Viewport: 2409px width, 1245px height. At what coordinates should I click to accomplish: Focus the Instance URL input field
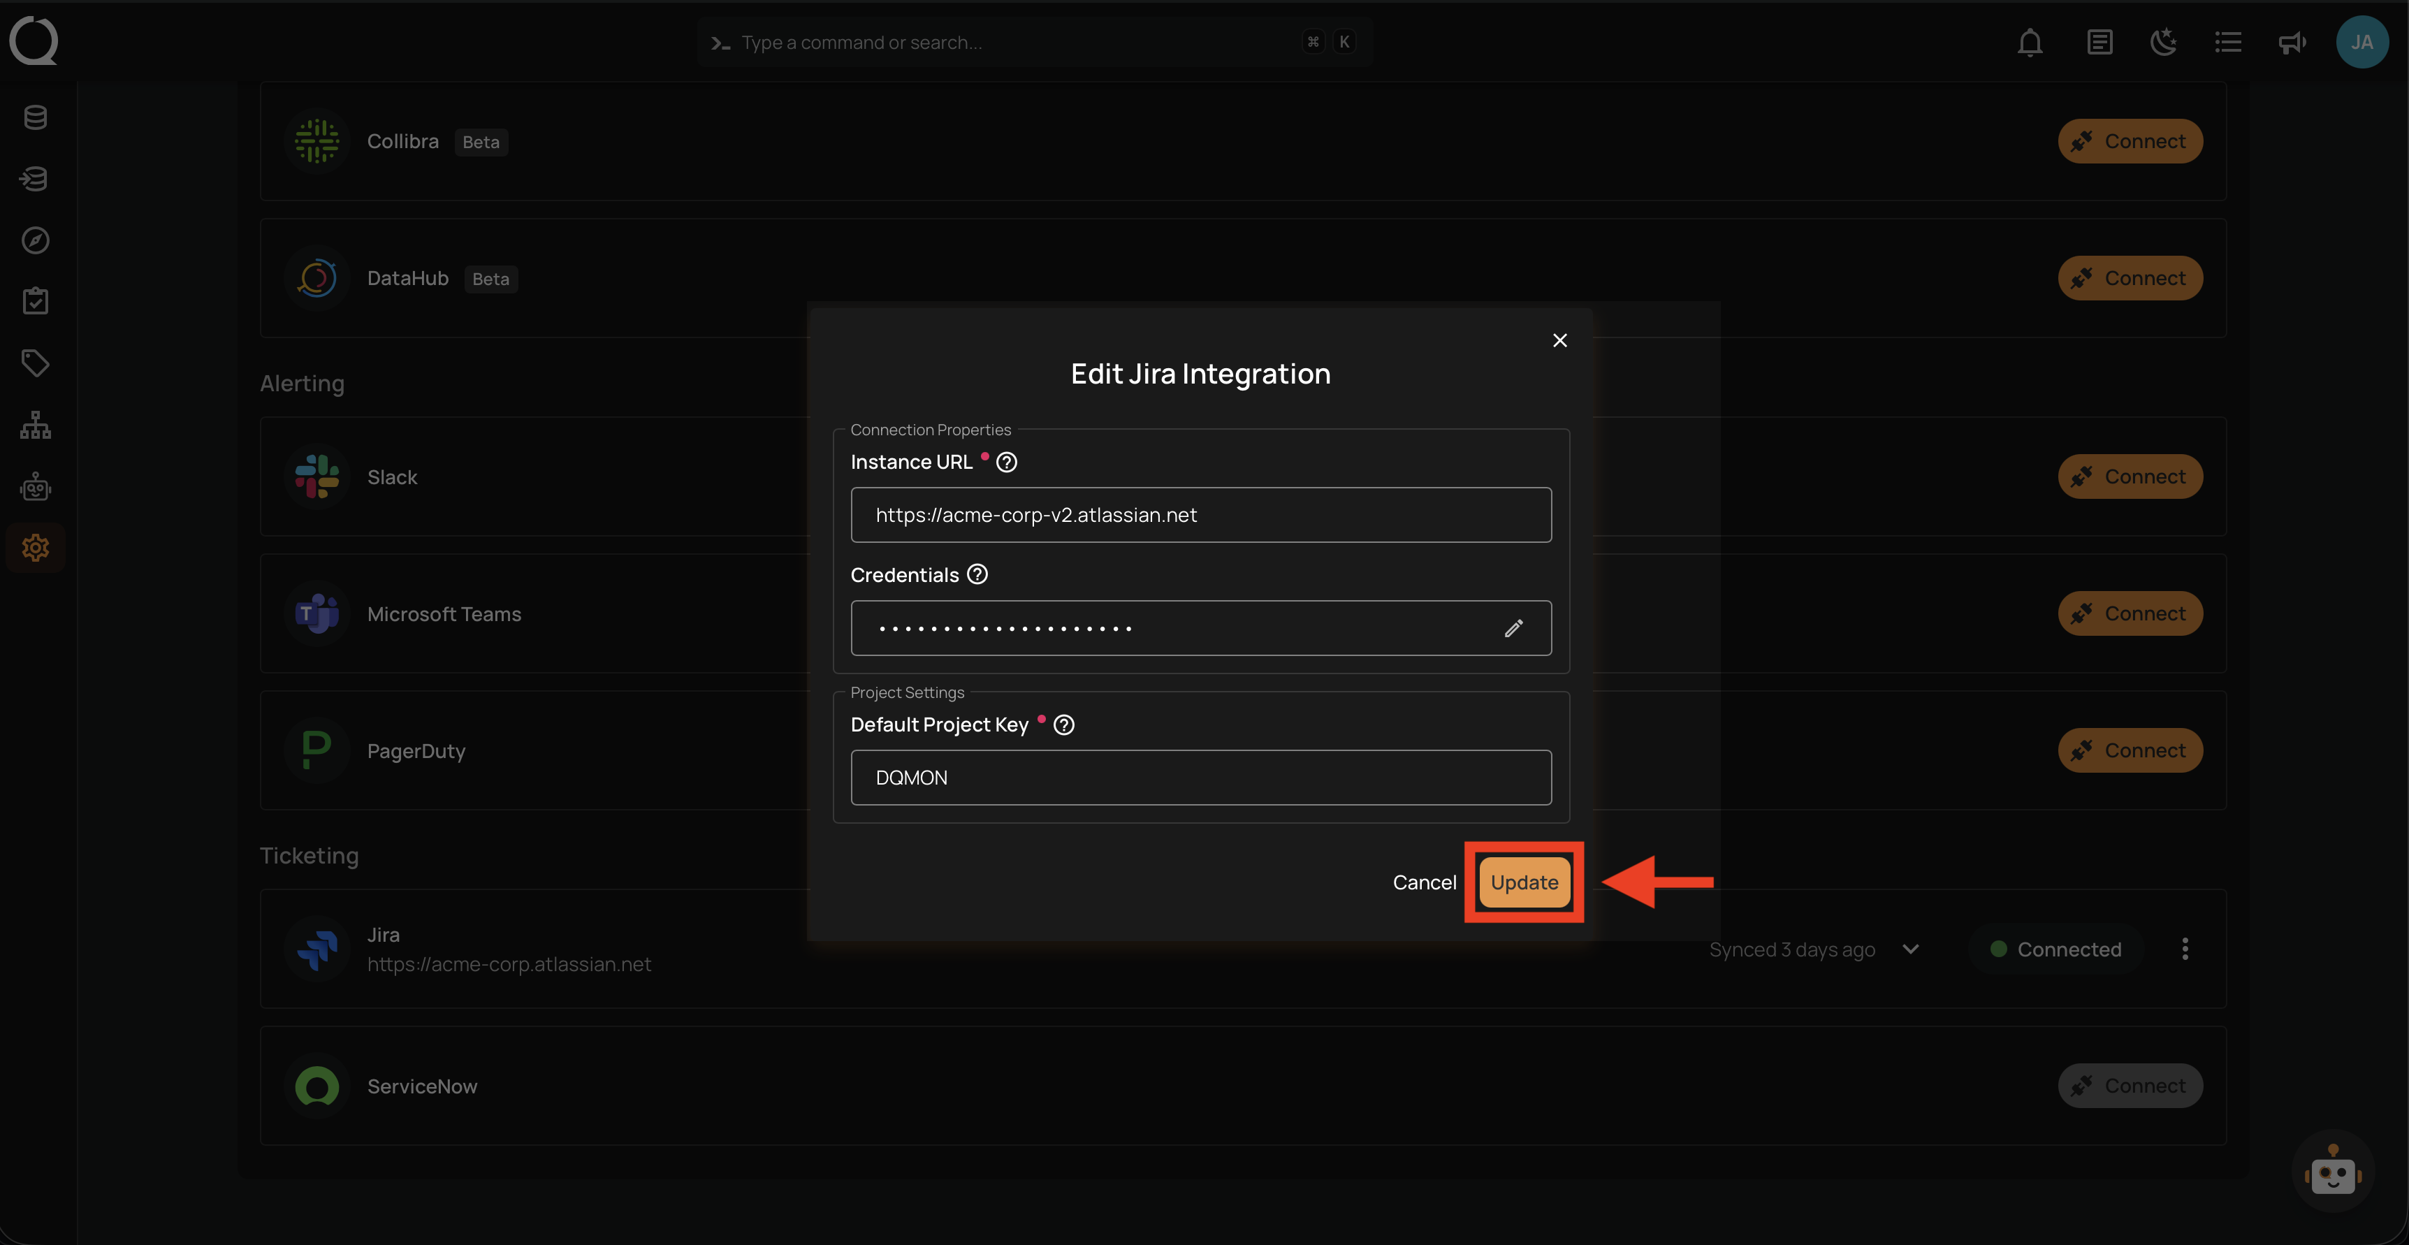1201,514
